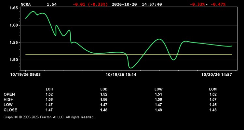Click the EOH OPEN value 1.52

click(x=49, y=94)
